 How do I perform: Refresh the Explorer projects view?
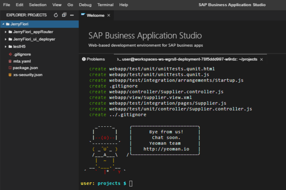[x=56, y=15]
